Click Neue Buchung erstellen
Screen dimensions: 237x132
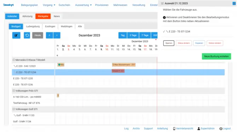(216, 56)
